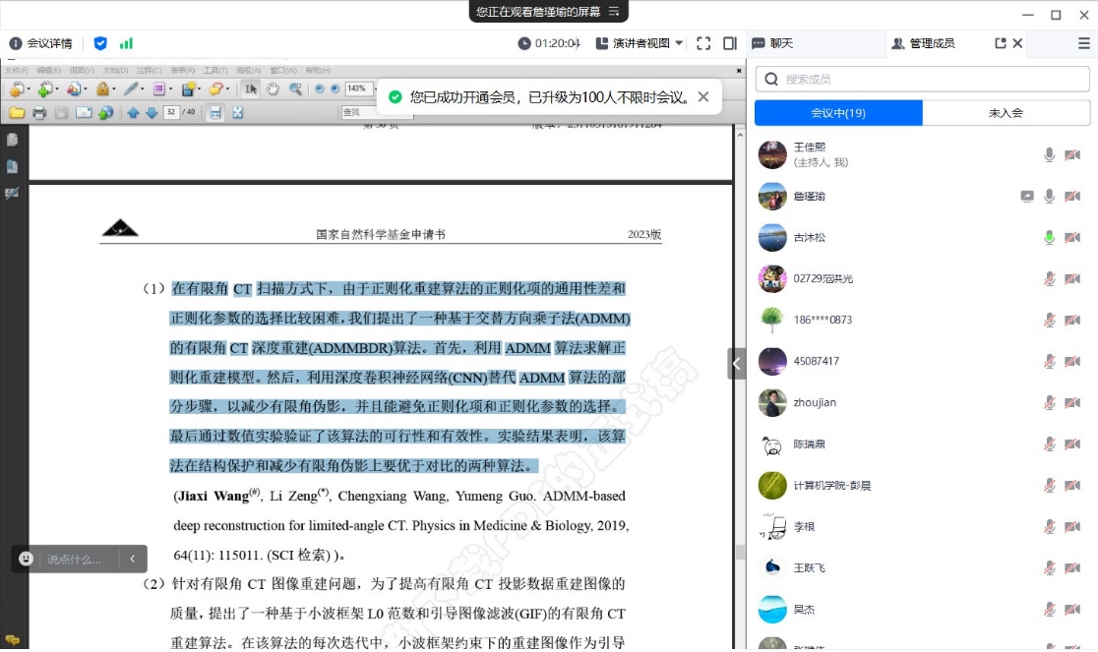Toggle camera for 王佳熙 host

(1072, 155)
